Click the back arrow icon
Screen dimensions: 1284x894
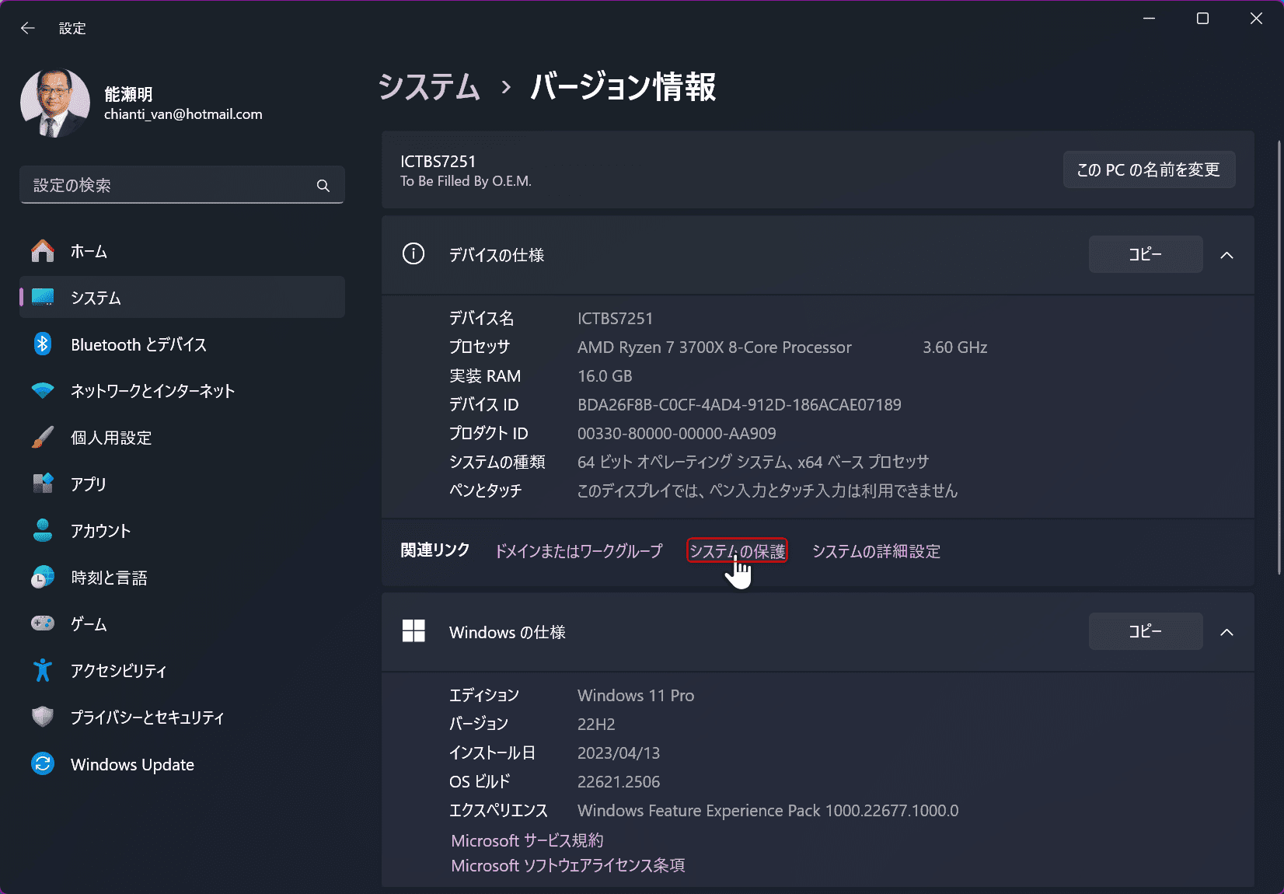(28, 28)
